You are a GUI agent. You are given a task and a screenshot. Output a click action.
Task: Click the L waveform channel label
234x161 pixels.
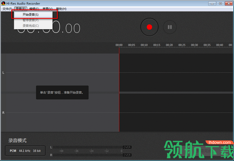(x=3, y=73)
